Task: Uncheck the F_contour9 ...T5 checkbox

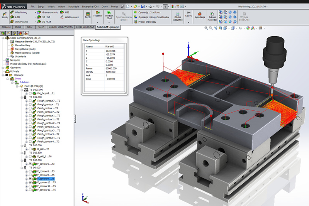Action: 31,179
